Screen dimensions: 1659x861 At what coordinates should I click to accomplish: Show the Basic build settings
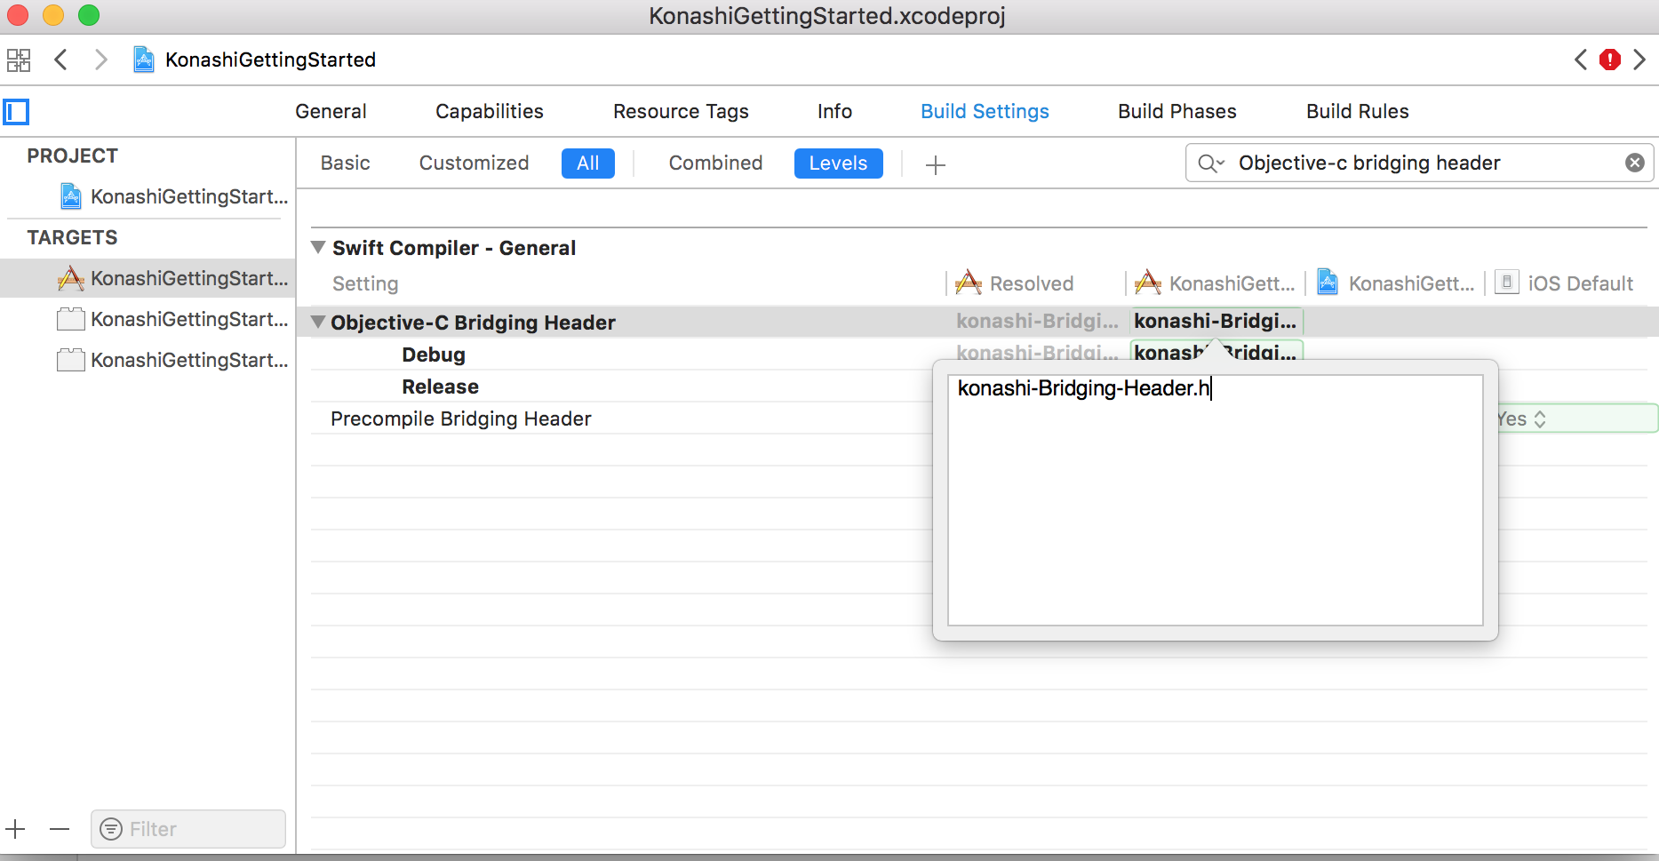[x=345, y=163]
